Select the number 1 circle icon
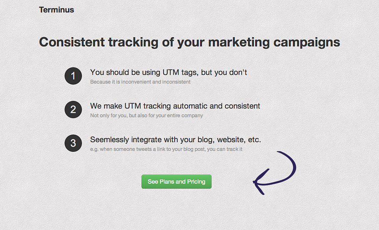The width and height of the screenshot is (379, 230). 73,76
